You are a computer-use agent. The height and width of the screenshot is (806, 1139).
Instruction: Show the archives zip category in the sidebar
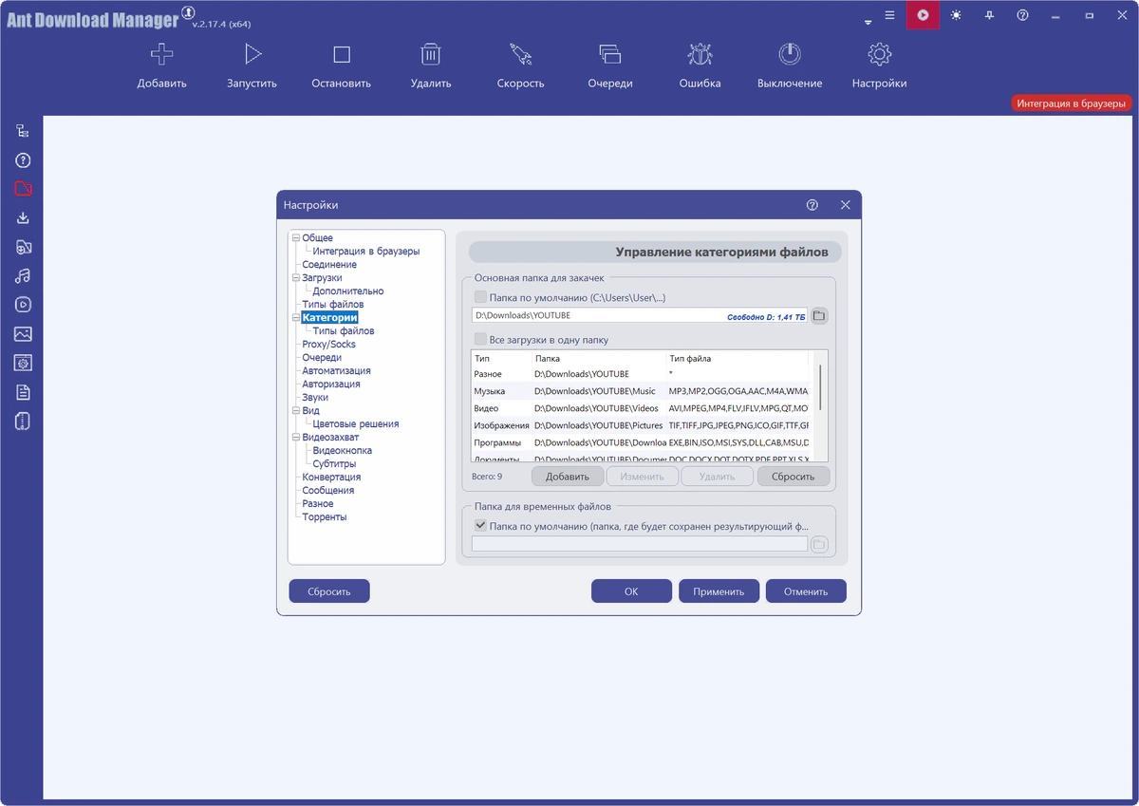pos(23,421)
